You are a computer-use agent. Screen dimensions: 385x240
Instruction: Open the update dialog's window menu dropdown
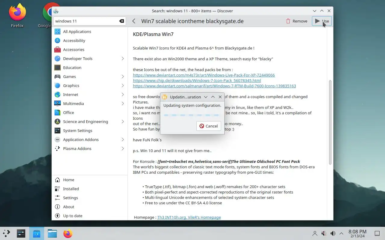click(206, 97)
